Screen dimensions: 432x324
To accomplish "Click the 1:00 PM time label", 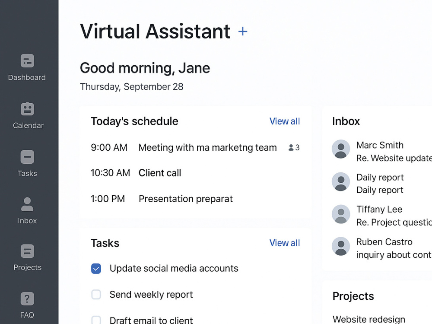I will tap(108, 199).
